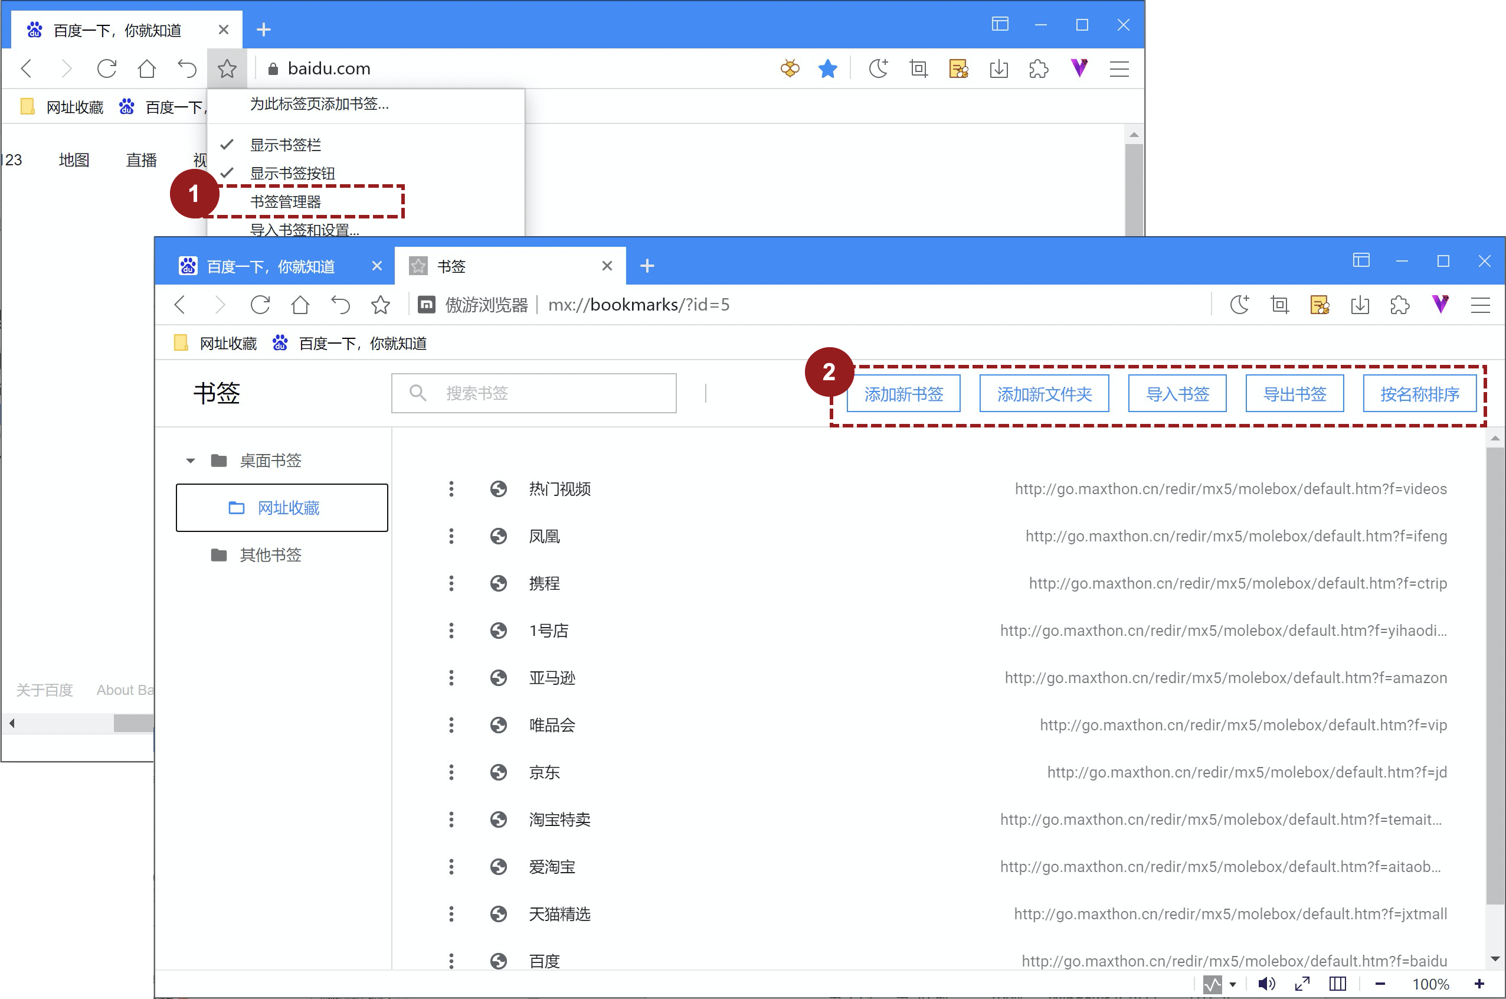Click the star bookmark button in back window
Screen dimensions: 1506x999
(x=227, y=68)
